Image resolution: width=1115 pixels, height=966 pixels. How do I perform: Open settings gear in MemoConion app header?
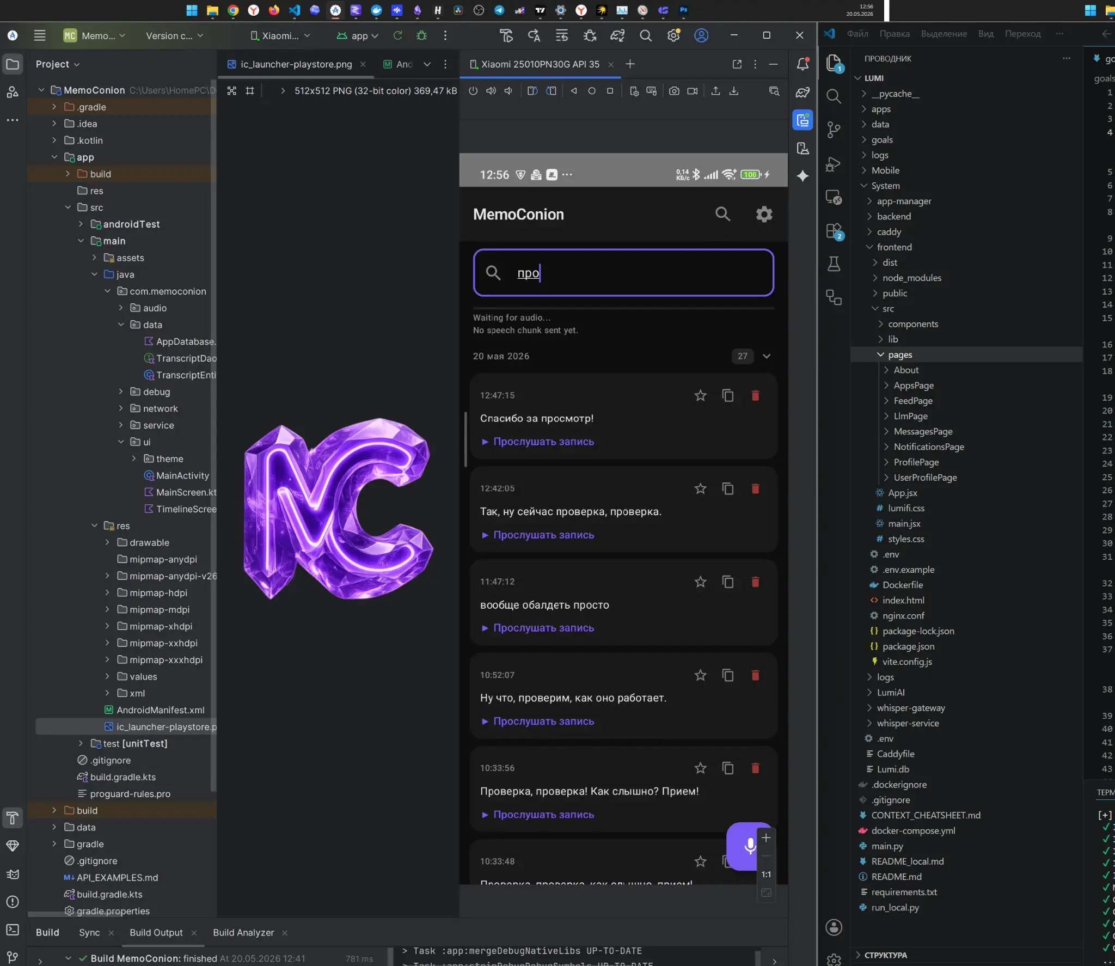(764, 214)
